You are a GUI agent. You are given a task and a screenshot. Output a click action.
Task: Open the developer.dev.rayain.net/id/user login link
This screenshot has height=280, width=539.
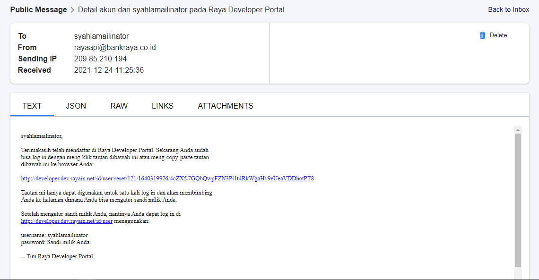[67, 221]
